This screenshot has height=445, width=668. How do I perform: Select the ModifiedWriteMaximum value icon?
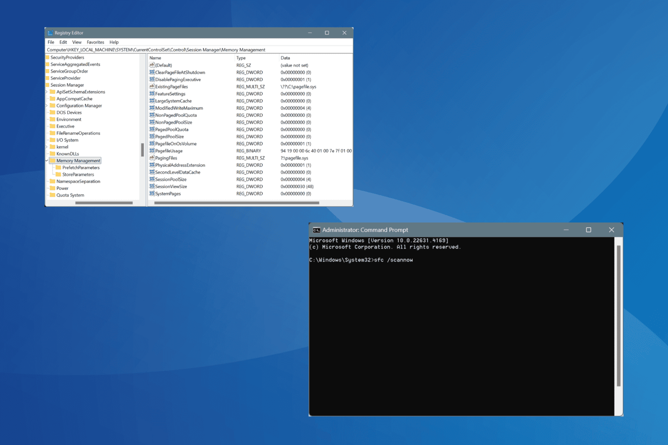click(152, 108)
